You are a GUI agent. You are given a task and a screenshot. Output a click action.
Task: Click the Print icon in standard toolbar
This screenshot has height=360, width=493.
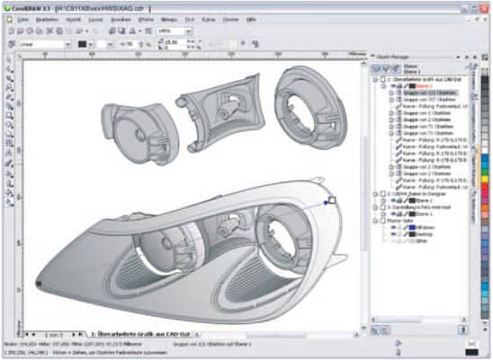point(39,31)
